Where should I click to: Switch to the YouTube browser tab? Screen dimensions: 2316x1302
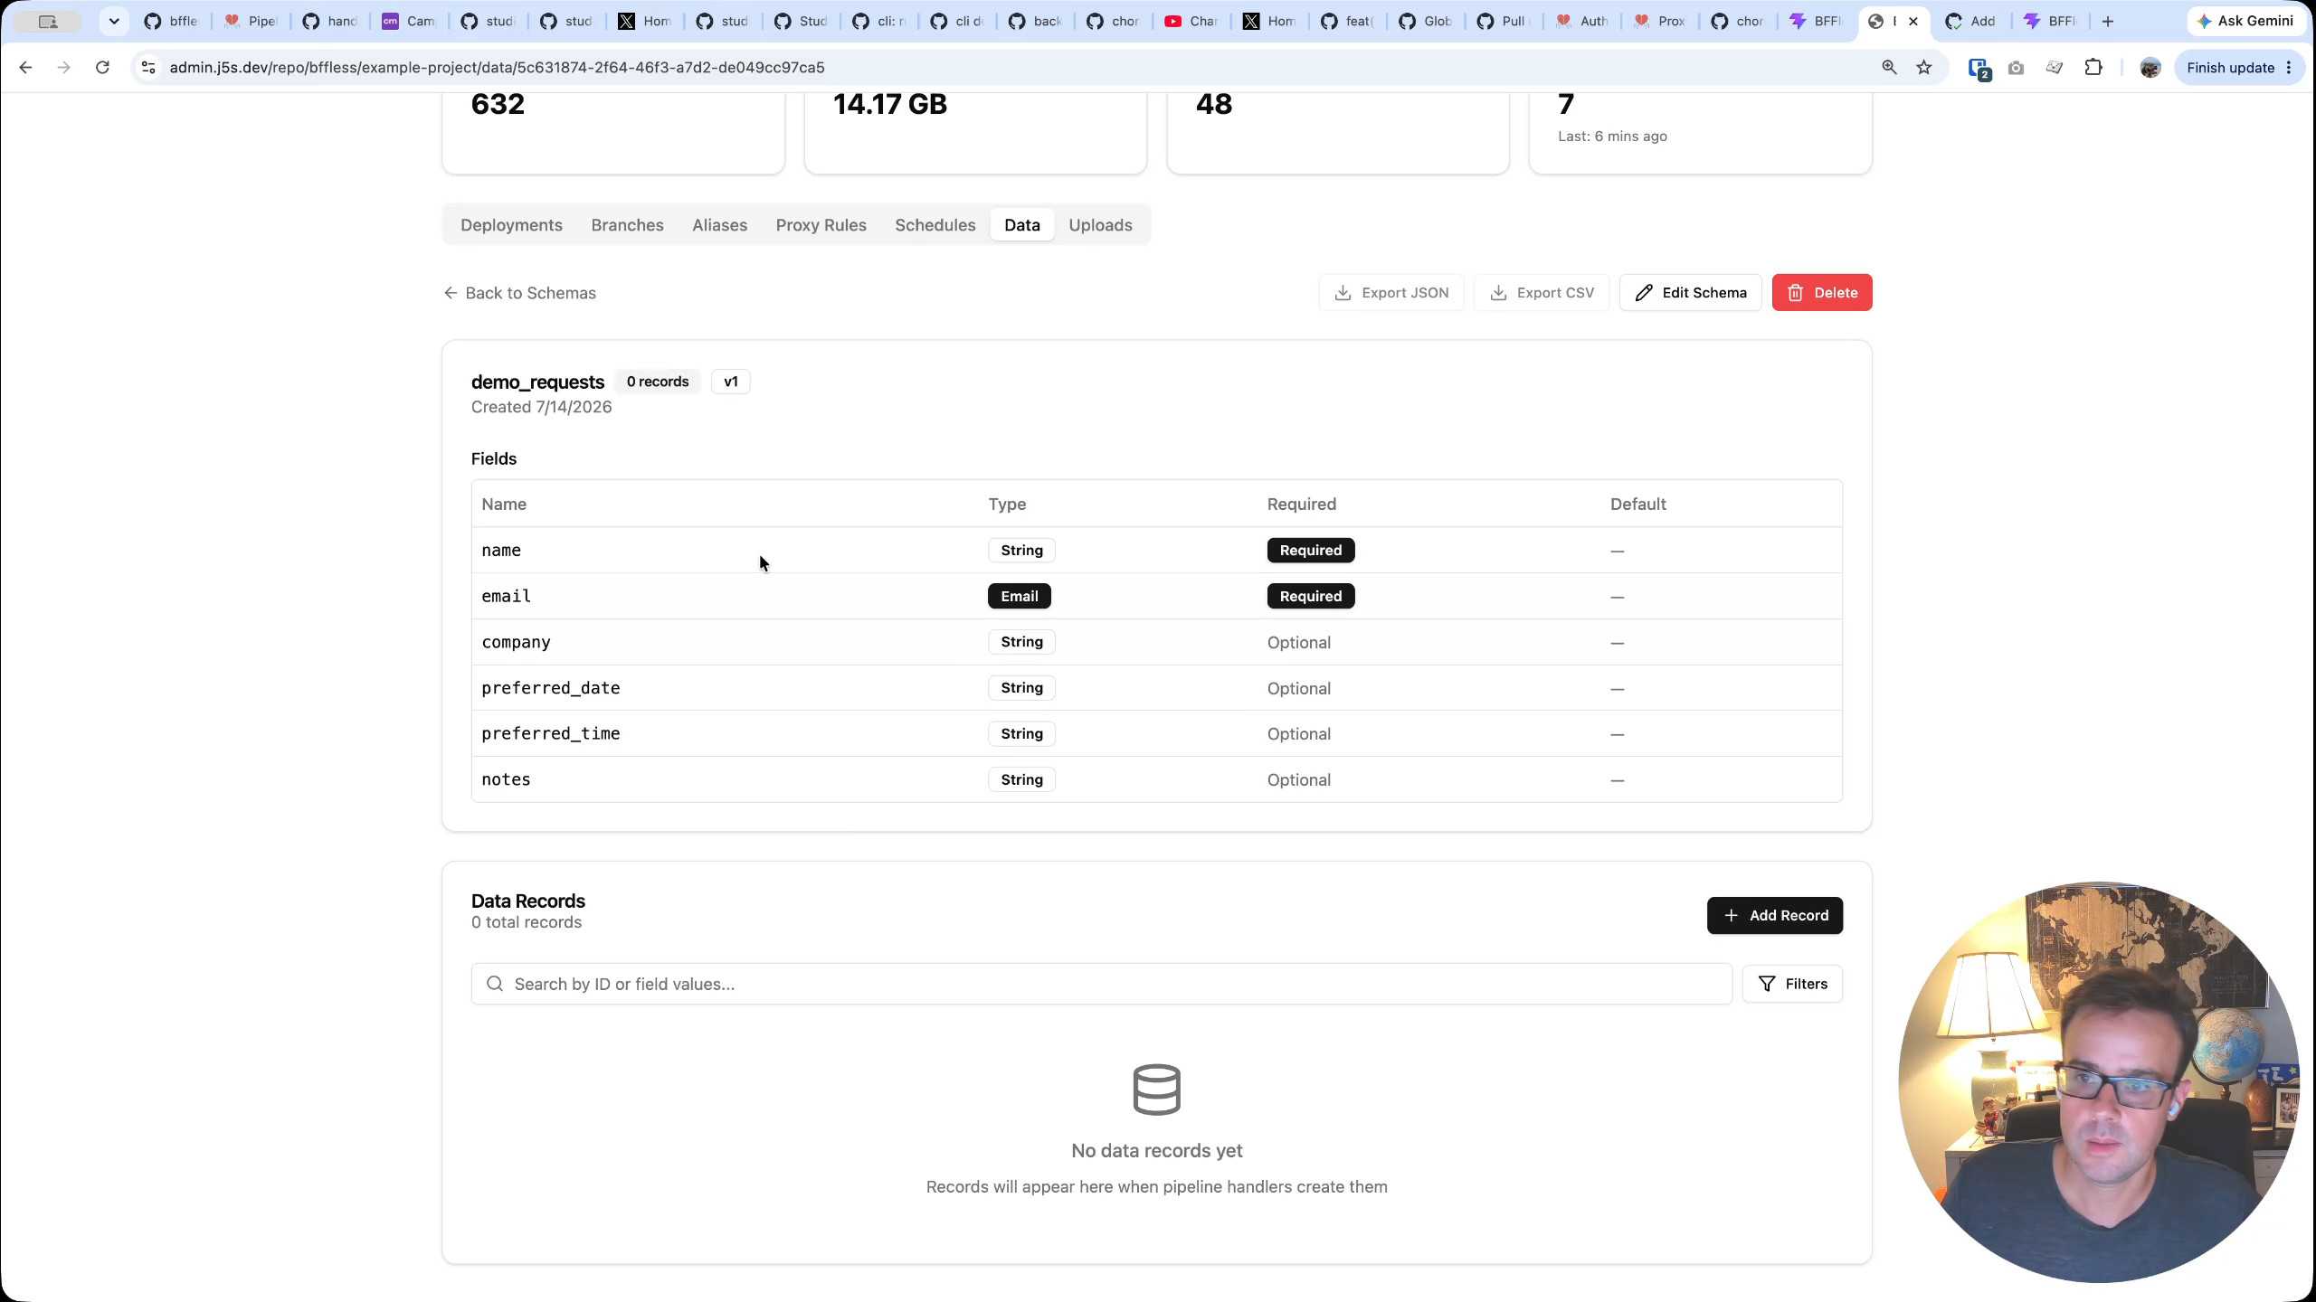click(x=1191, y=21)
